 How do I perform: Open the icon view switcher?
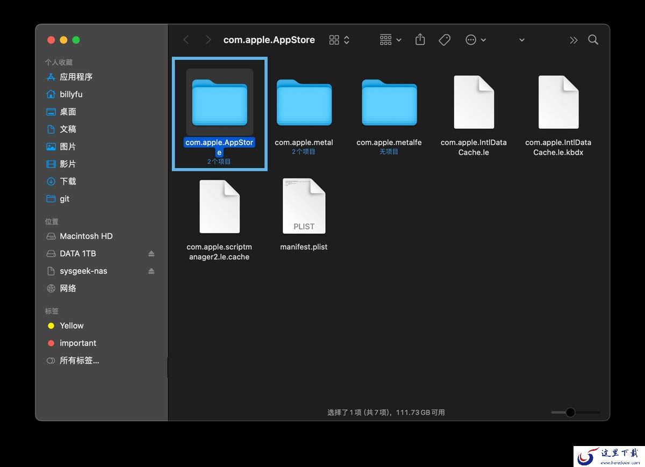[339, 40]
